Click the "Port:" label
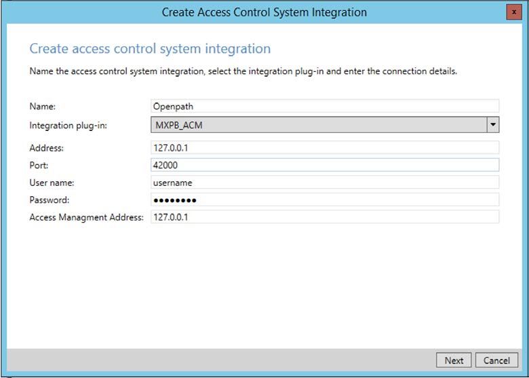Image resolution: width=529 pixels, height=378 pixels. tap(39, 166)
